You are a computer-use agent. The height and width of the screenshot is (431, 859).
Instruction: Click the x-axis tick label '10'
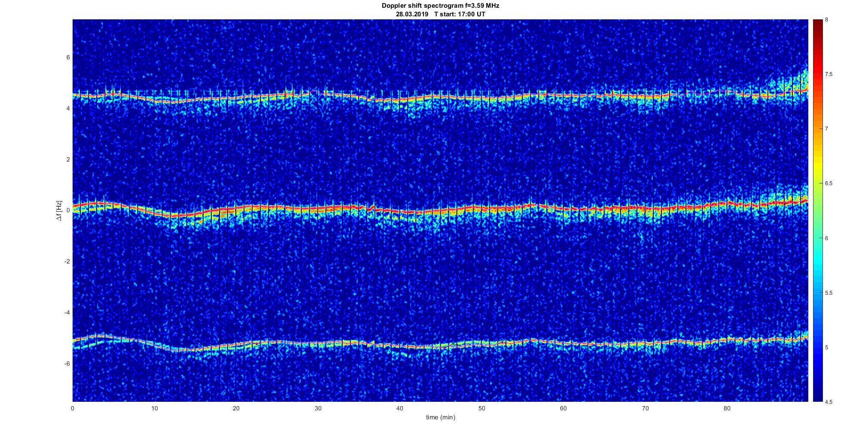[154, 408]
